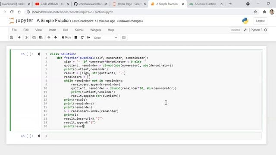Open a new browser tab
Image resolution: width=276 pixels, height=155 pixels.
click(x=230, y=4)
